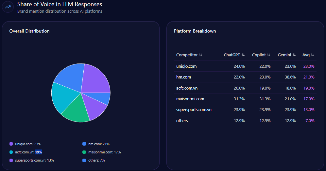Click the cyan acfc.com.vn pie slice

pyautogui.click(x=62, y=96)
